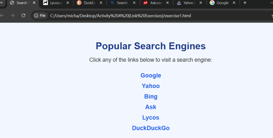Image resolution: width=273 pixels, height=138 pixels.
Task: Close the Google tab
Action: (x=234, y=3)
